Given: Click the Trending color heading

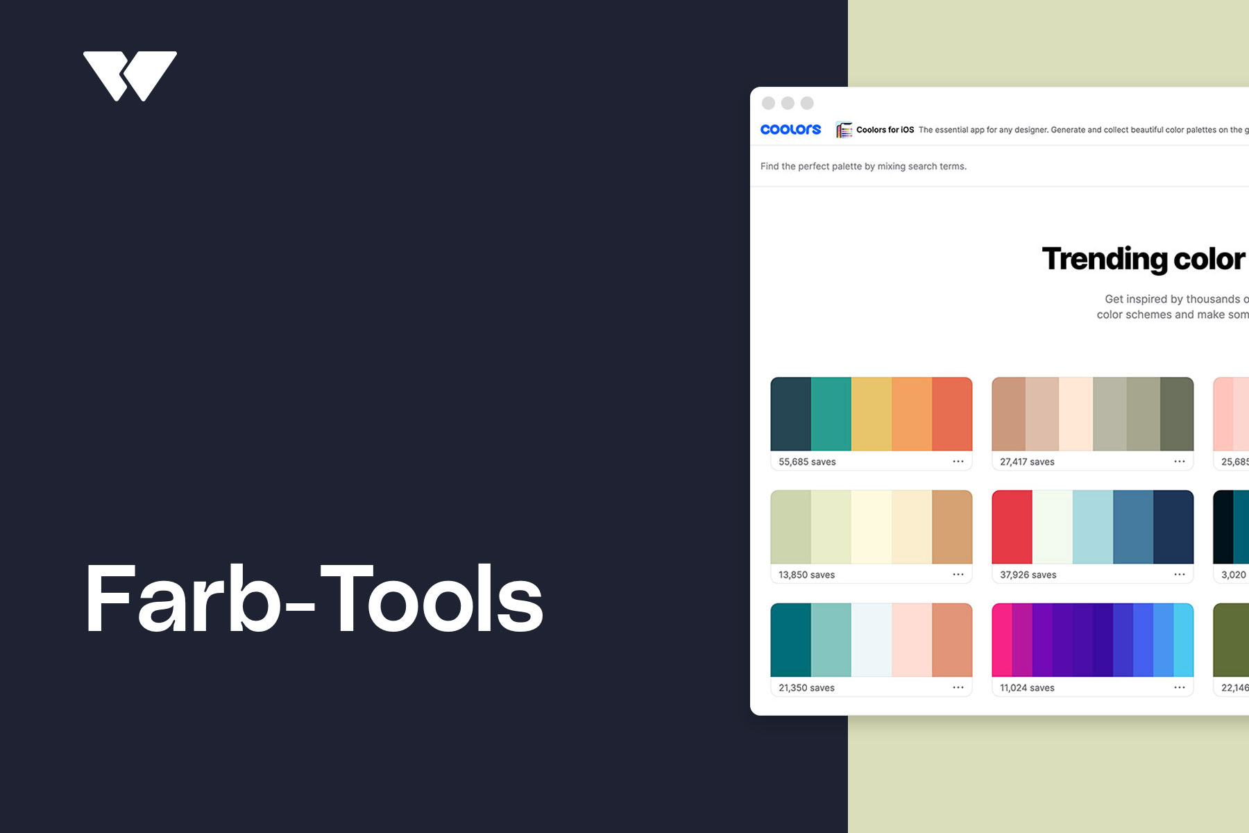Looking at the screenshot, I should click(1145, 260).
